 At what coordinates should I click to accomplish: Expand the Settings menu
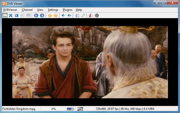(53, 10)
